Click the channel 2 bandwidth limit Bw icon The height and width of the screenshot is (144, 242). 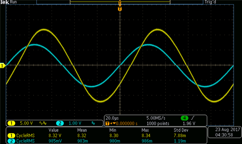click(93, 123)
